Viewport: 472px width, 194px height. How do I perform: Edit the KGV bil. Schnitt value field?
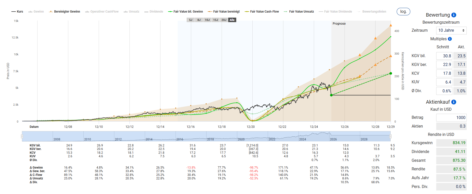tap(444, 56)
